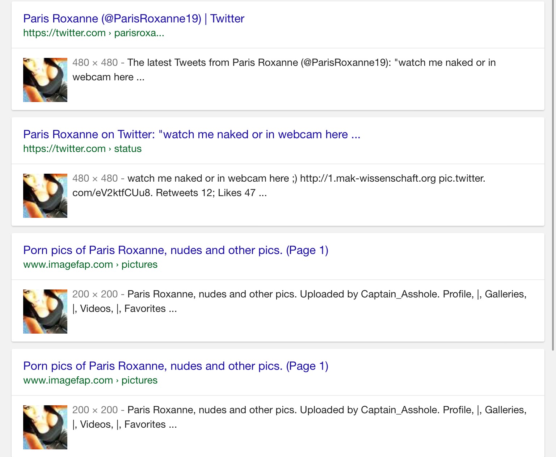This screenshot has width=556, height=457.
Task: Click the twitter.com › status URL
Action: [x=82, y=149]
